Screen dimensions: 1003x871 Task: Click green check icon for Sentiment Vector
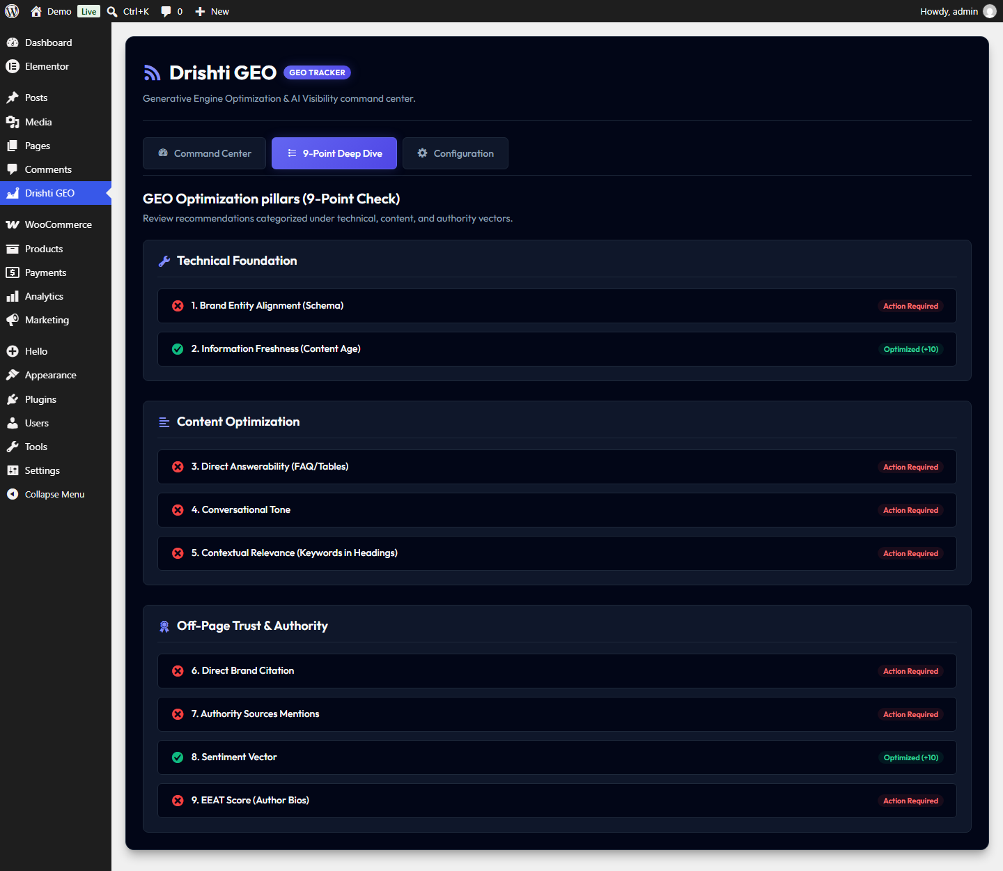[178, 757]
